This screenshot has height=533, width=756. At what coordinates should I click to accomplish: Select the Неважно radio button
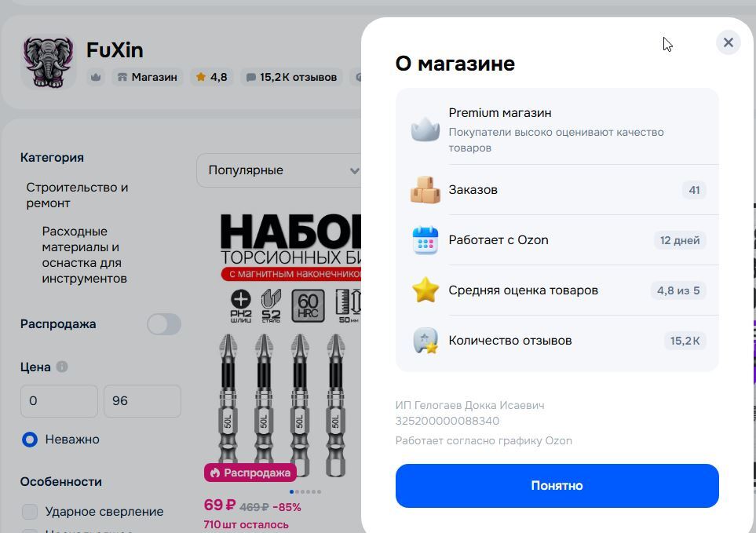point(30,440)
